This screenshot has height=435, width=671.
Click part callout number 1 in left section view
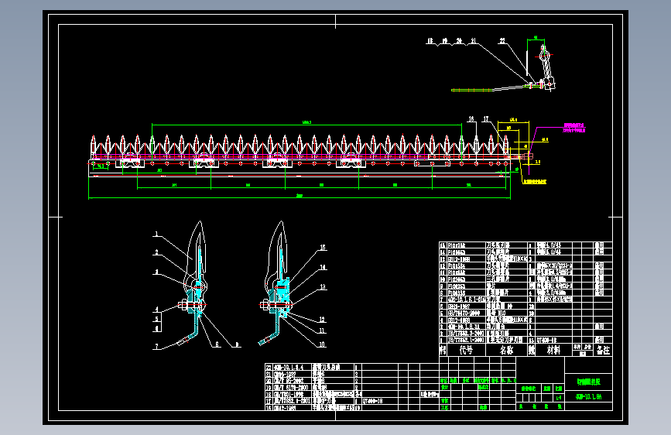tap(156, 234)
